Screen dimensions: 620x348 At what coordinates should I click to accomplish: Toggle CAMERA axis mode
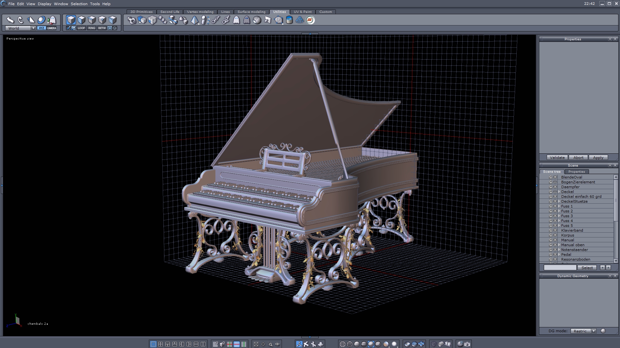(52, 28)
